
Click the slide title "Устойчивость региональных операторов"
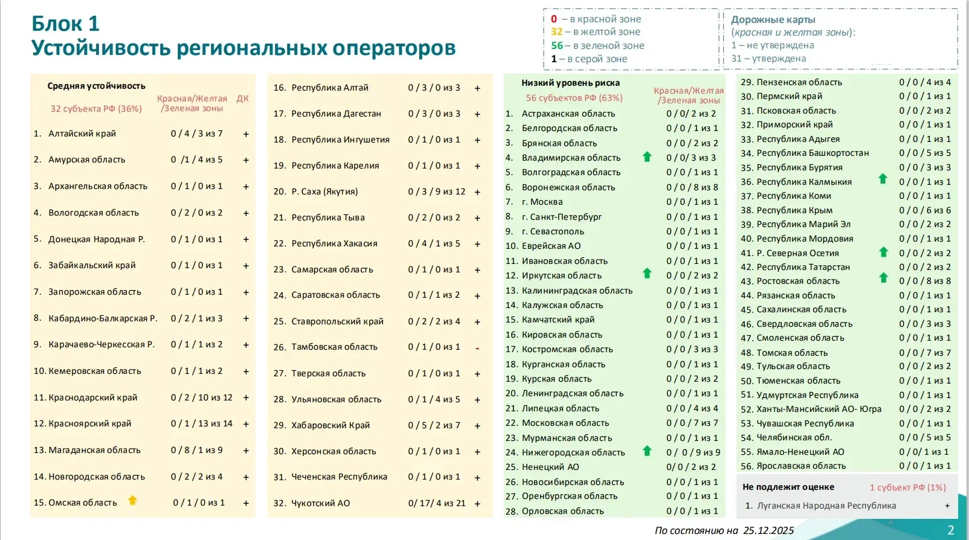243,48
